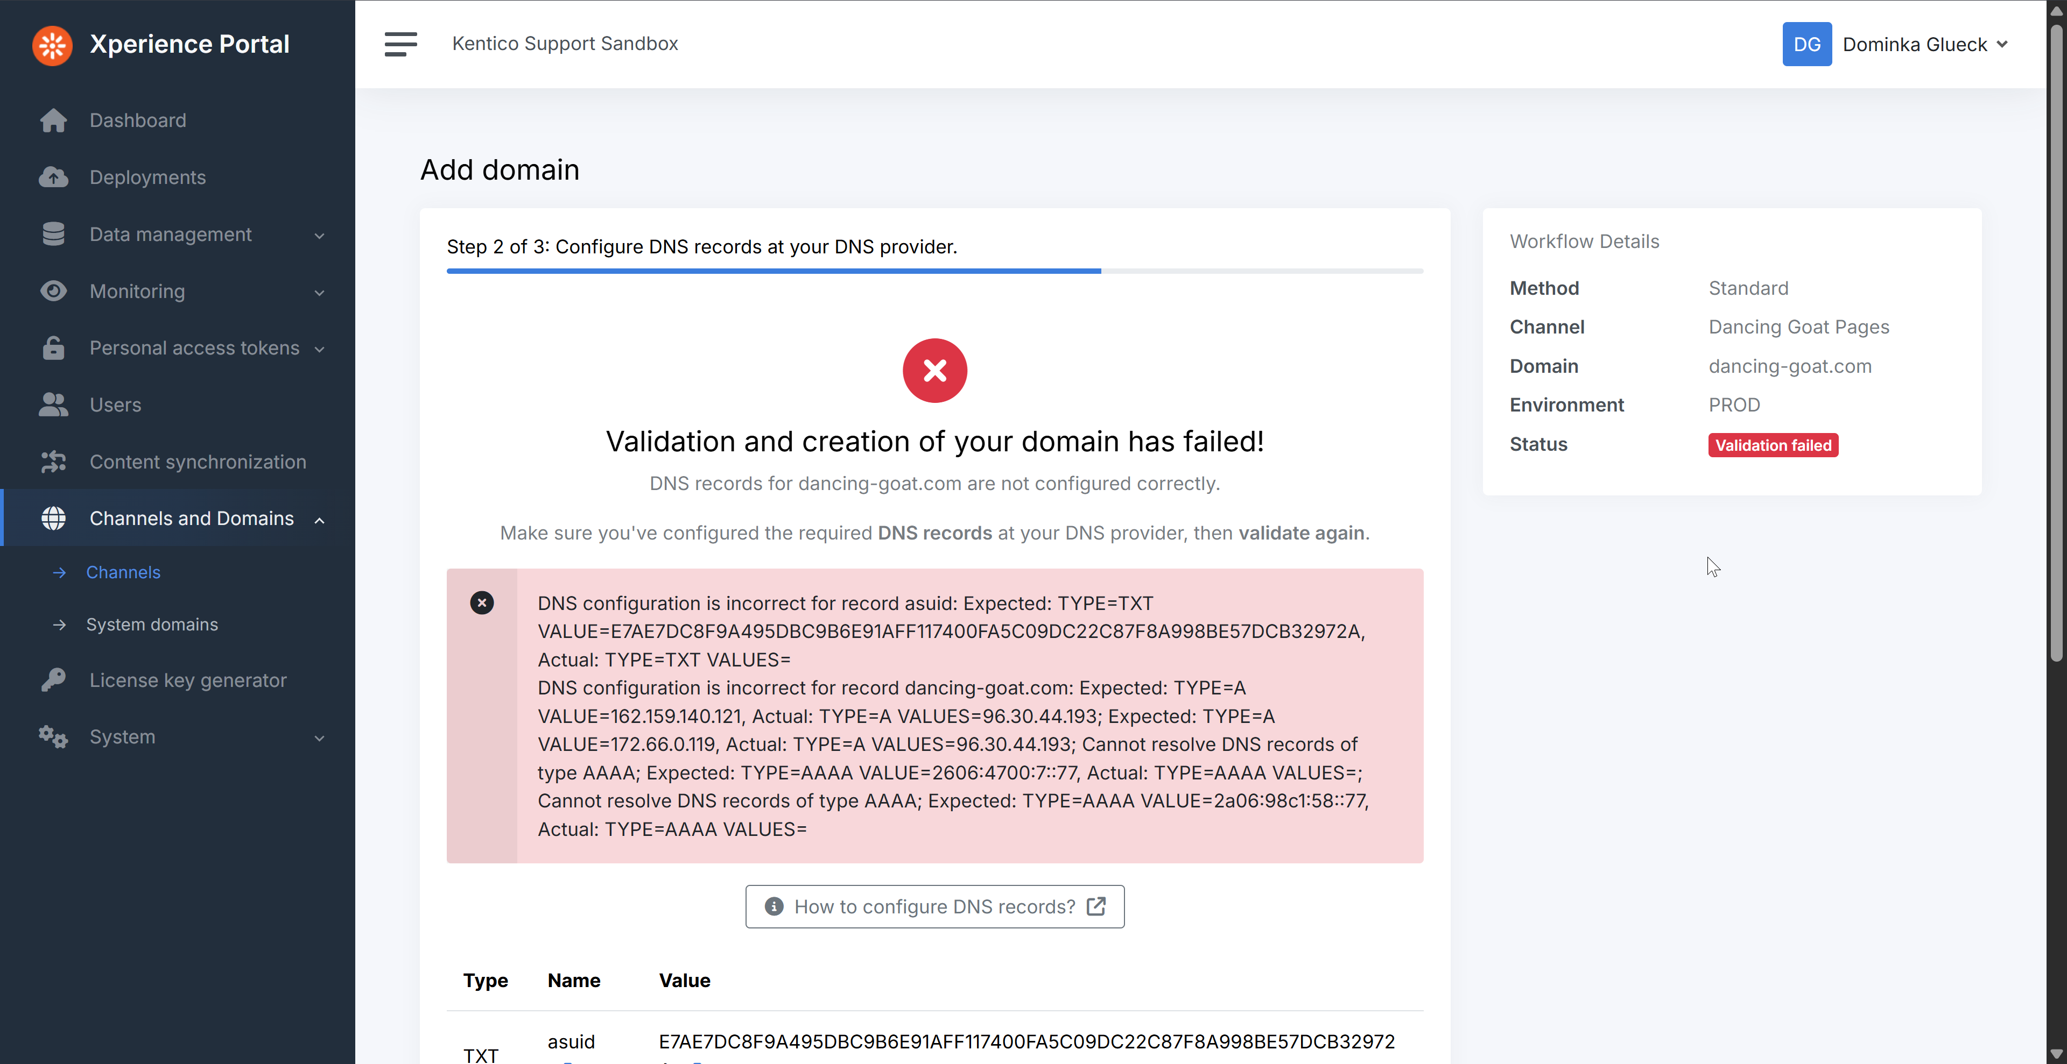The image size is (2067, 1064).
Task: Select Channels and Domains menu item
Action: click(177, 519)
